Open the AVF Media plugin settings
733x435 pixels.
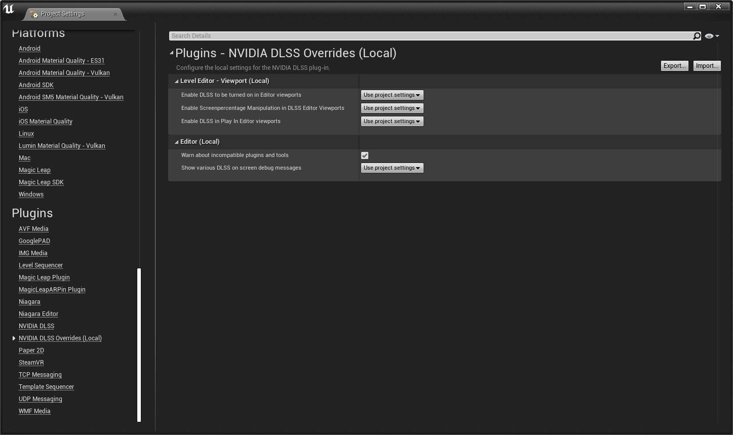tap(33, 229)
